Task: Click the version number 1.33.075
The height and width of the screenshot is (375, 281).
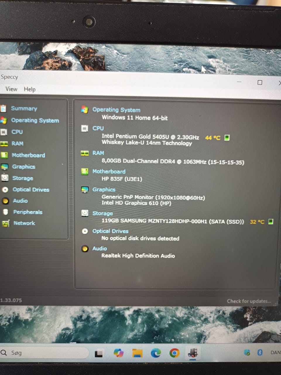Action: click(x=11, y=300)
